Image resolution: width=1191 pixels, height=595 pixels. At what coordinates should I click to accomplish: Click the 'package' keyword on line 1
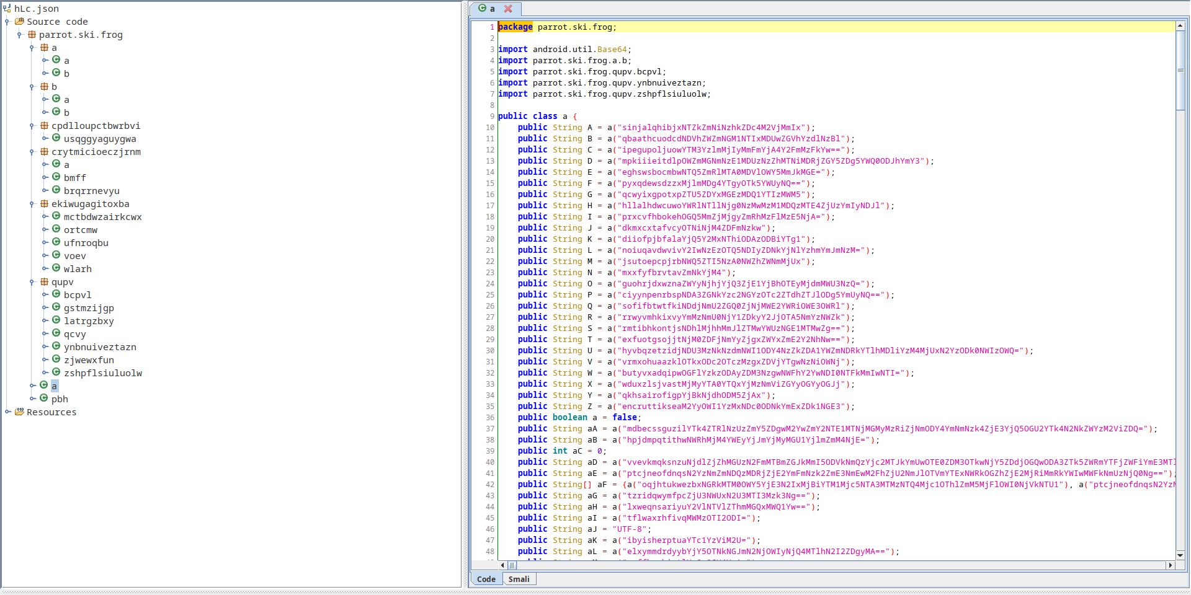(x=515, y=27)
